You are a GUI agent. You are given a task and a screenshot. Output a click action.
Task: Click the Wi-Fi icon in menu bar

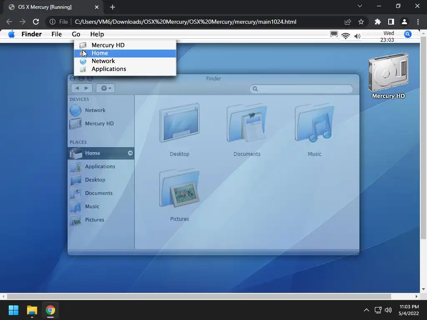346,36
